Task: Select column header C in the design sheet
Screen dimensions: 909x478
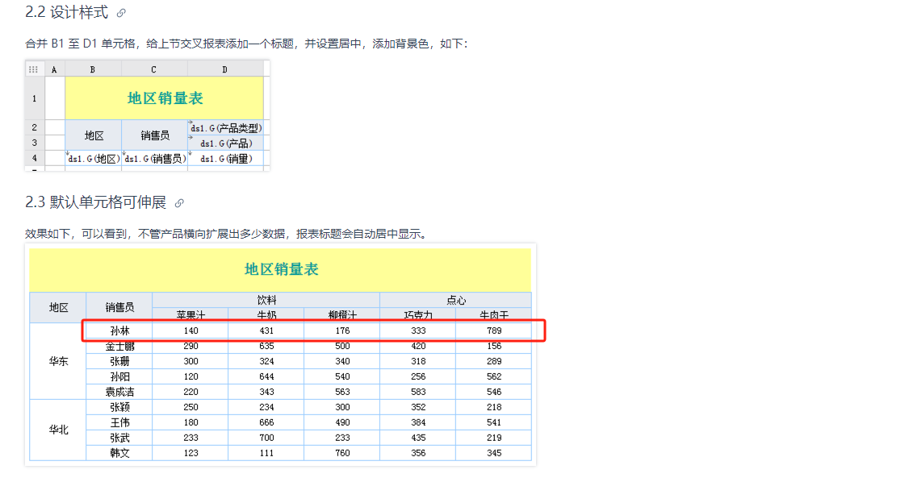Action: click(x=154, y=69)
